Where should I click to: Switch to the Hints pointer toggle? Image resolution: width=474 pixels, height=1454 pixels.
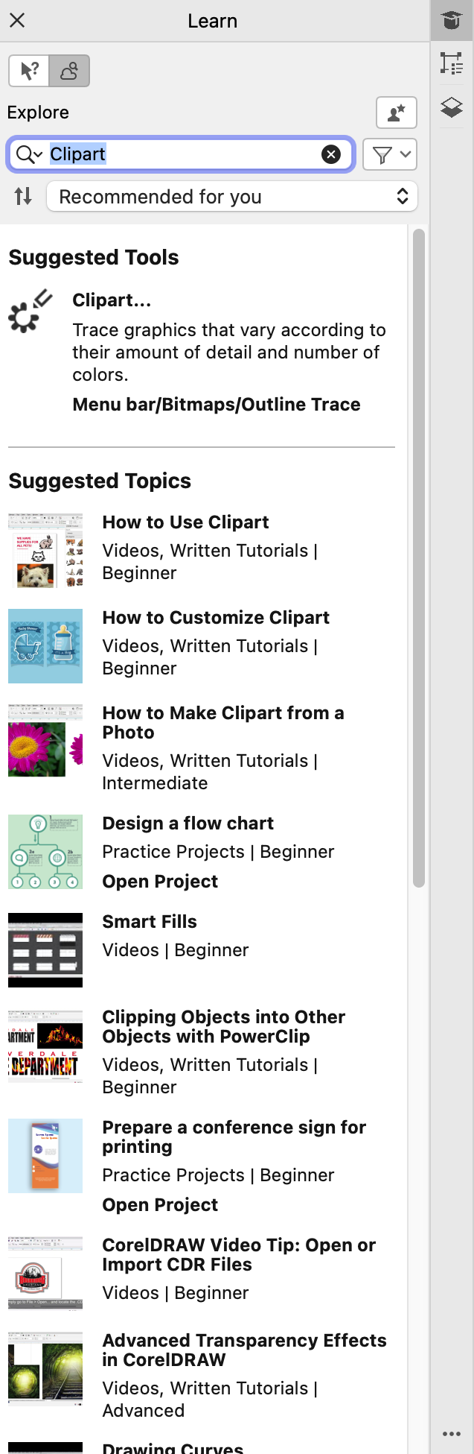tap(29, 71)
